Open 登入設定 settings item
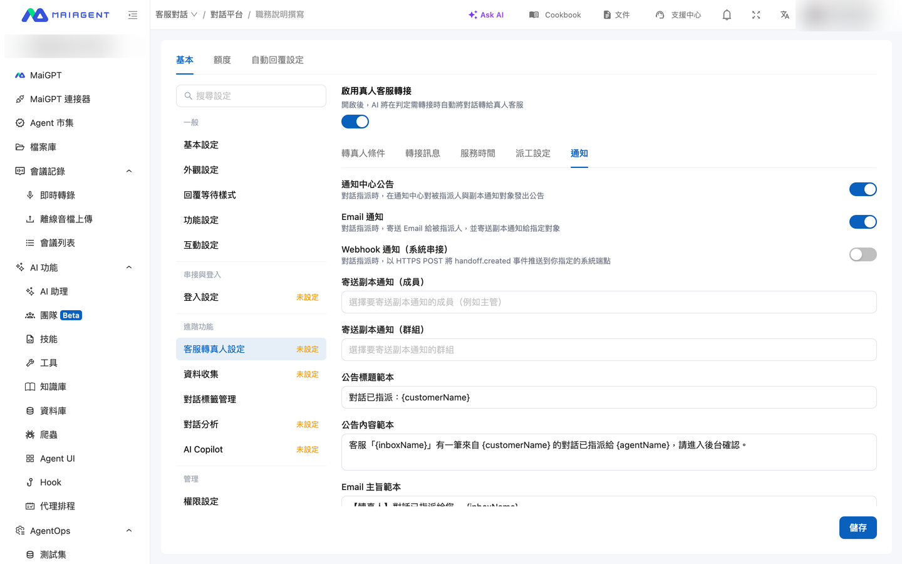The height and width of the screenshot is (564, 902). 251,297
